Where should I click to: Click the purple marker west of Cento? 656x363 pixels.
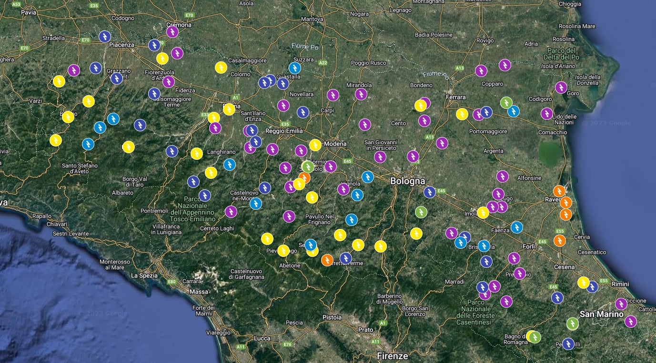tap(365, 125)
